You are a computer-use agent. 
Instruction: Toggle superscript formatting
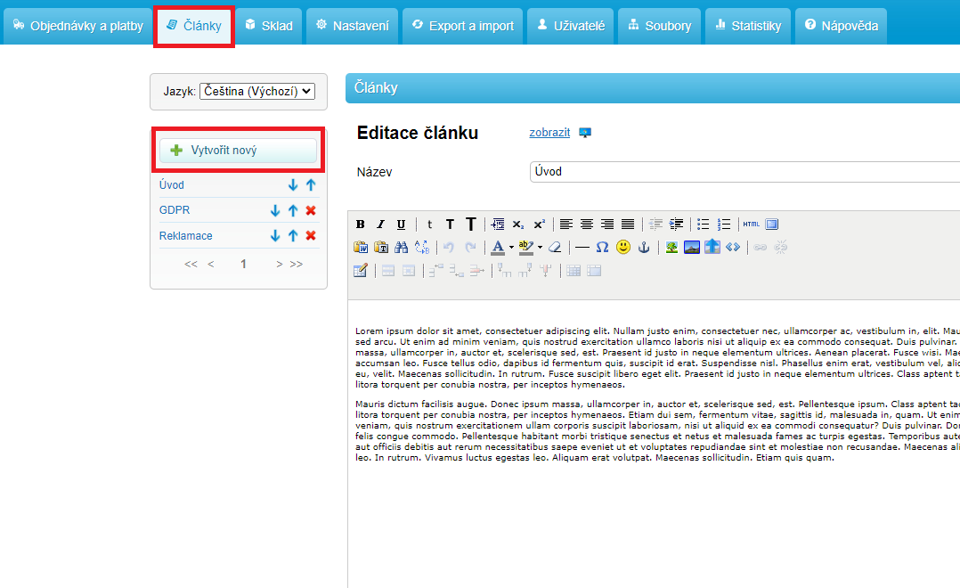(540, 225)
